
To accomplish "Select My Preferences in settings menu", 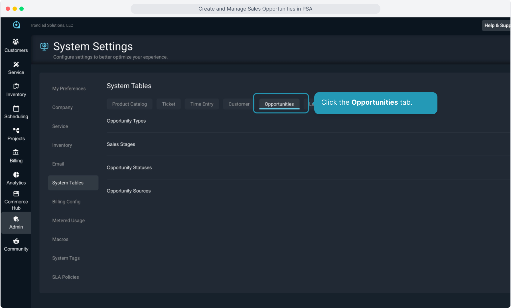I will coord(69,89).
